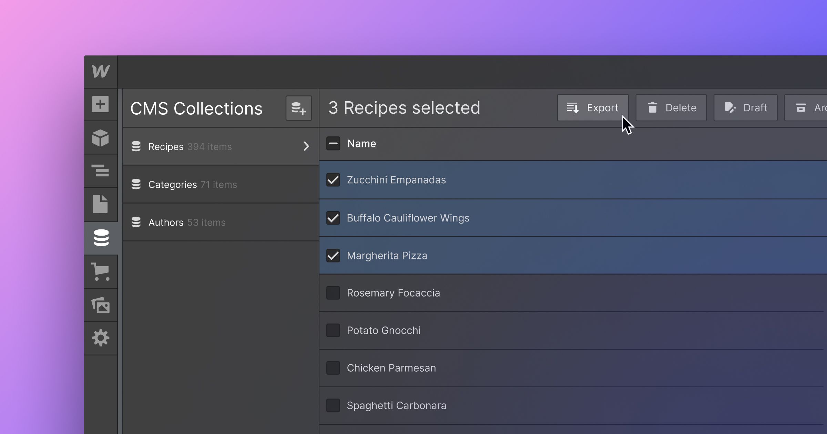Click the Settings gear icon
Viewport: 827px width, 434px height.
click(x=101, y=338)
